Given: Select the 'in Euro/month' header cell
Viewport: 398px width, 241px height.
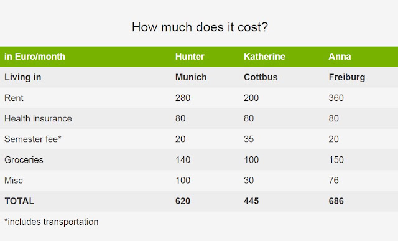Looking at the screenshot, I should point(35,57).
